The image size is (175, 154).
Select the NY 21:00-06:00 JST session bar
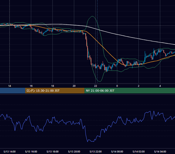click(x=129, y=91)
